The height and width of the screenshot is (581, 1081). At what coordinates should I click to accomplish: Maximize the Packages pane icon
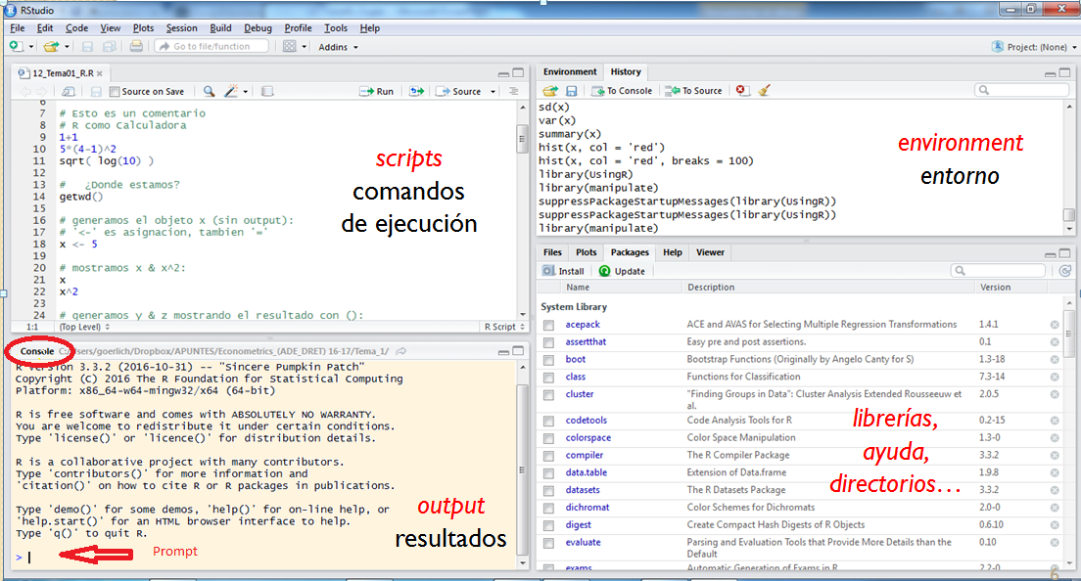(x=1065, y=253)
